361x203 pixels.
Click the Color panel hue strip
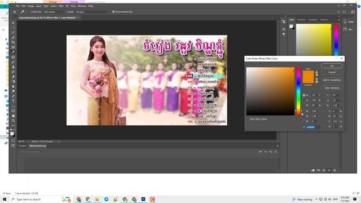click(336, 39)
